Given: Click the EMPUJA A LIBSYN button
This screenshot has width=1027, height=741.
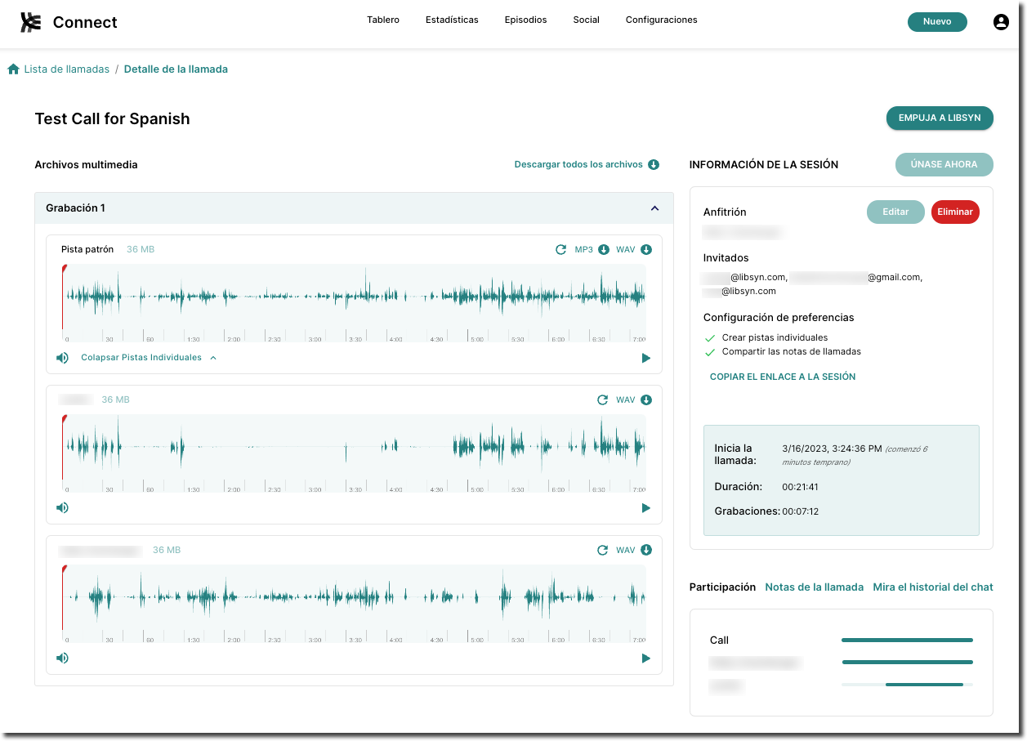Looking at the screenshot, I should [940, 118].
